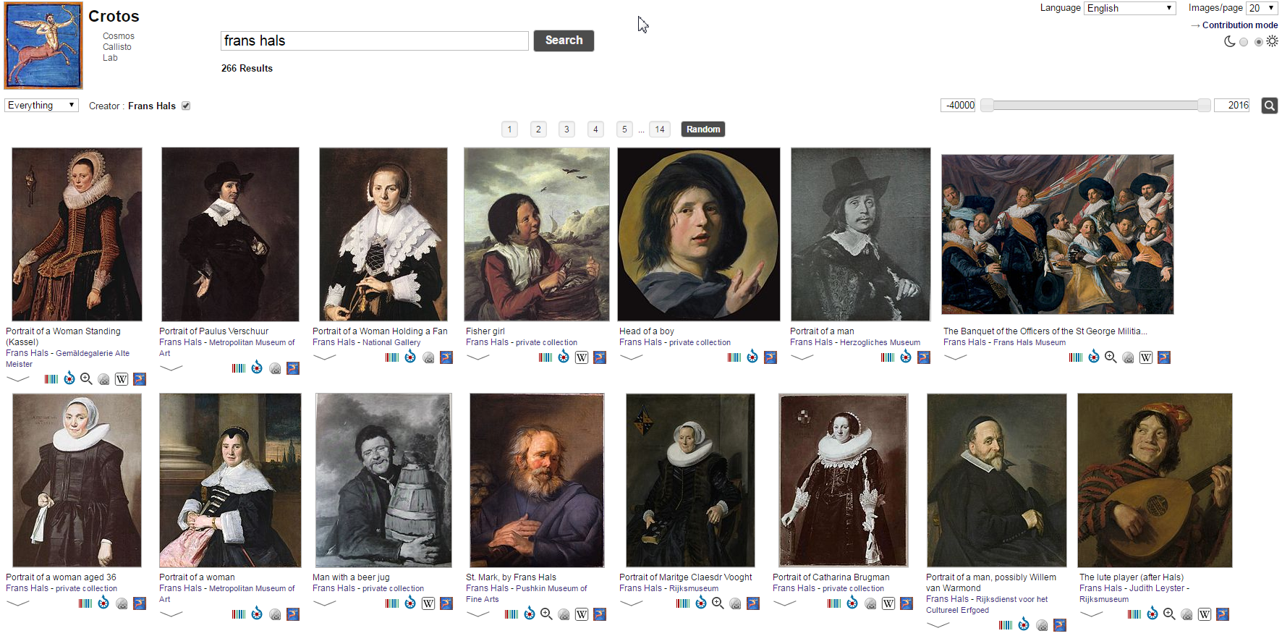Open the Everything filter dropdown
This screenshot has height=636, width=1282.
click(41, 106)
